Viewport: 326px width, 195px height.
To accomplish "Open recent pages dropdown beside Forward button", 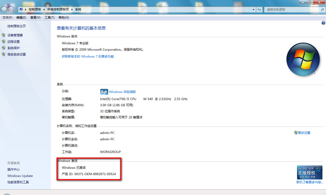I will coord(16,10).
